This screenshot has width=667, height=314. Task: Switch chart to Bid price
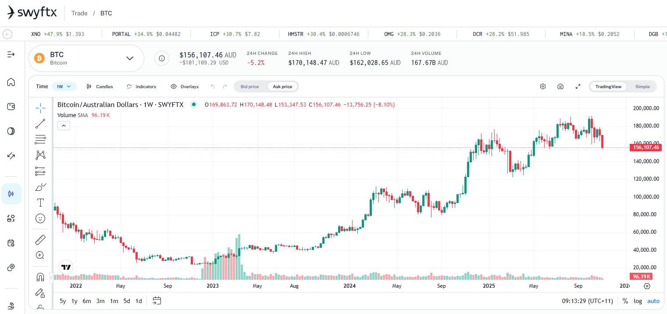250,86
